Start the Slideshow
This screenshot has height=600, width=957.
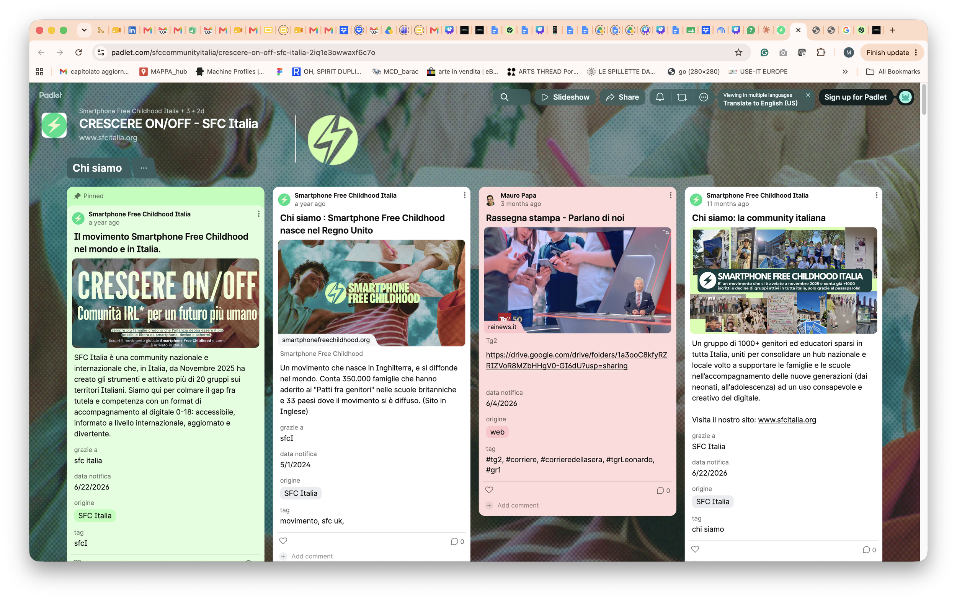[565, 97]
